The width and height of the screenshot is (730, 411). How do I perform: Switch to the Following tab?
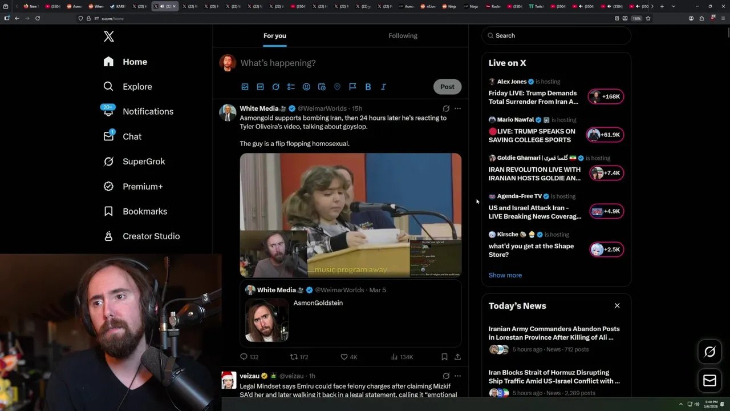coord(403,36)
